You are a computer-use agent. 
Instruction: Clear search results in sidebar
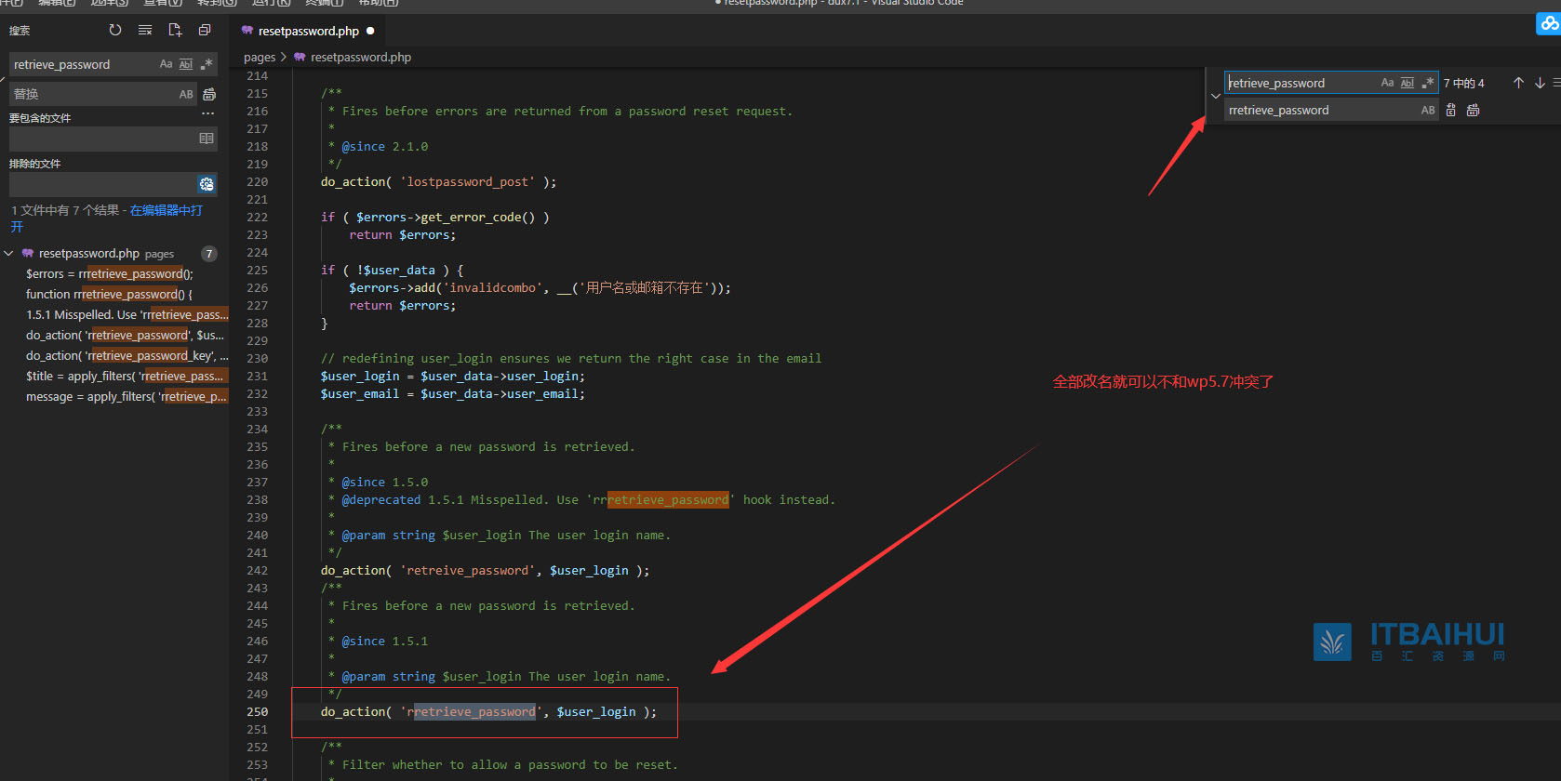(x=145, y=30)
